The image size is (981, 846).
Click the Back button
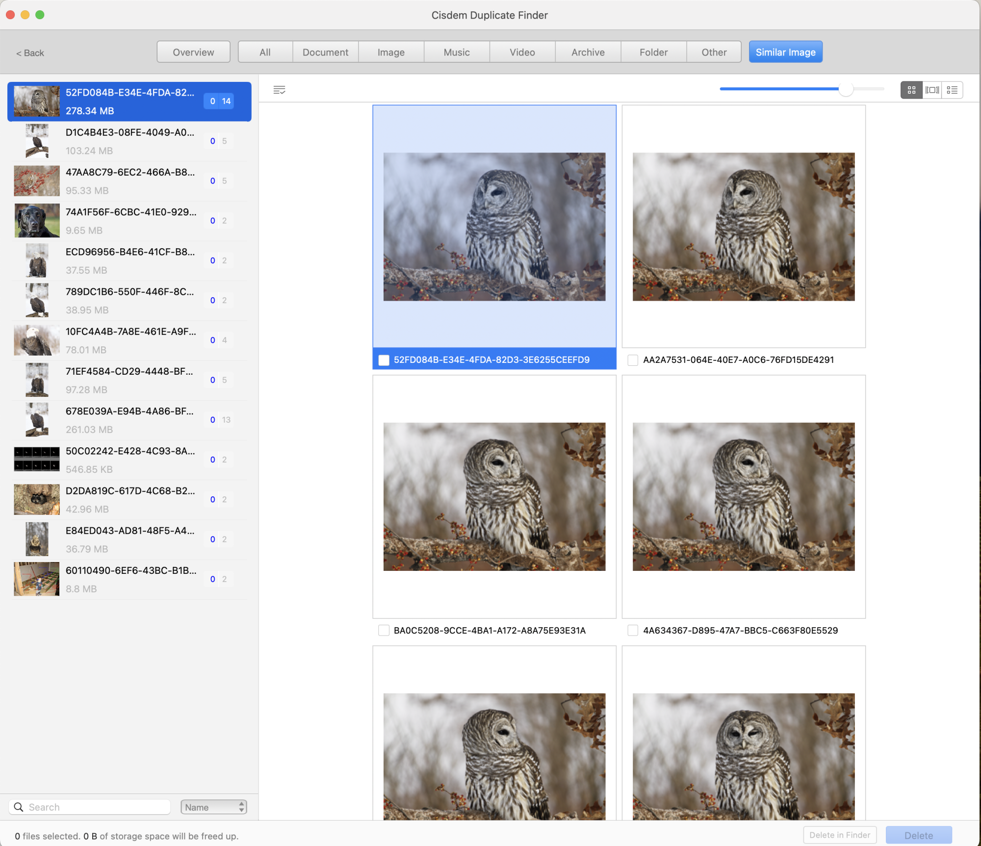pos(30,53)
